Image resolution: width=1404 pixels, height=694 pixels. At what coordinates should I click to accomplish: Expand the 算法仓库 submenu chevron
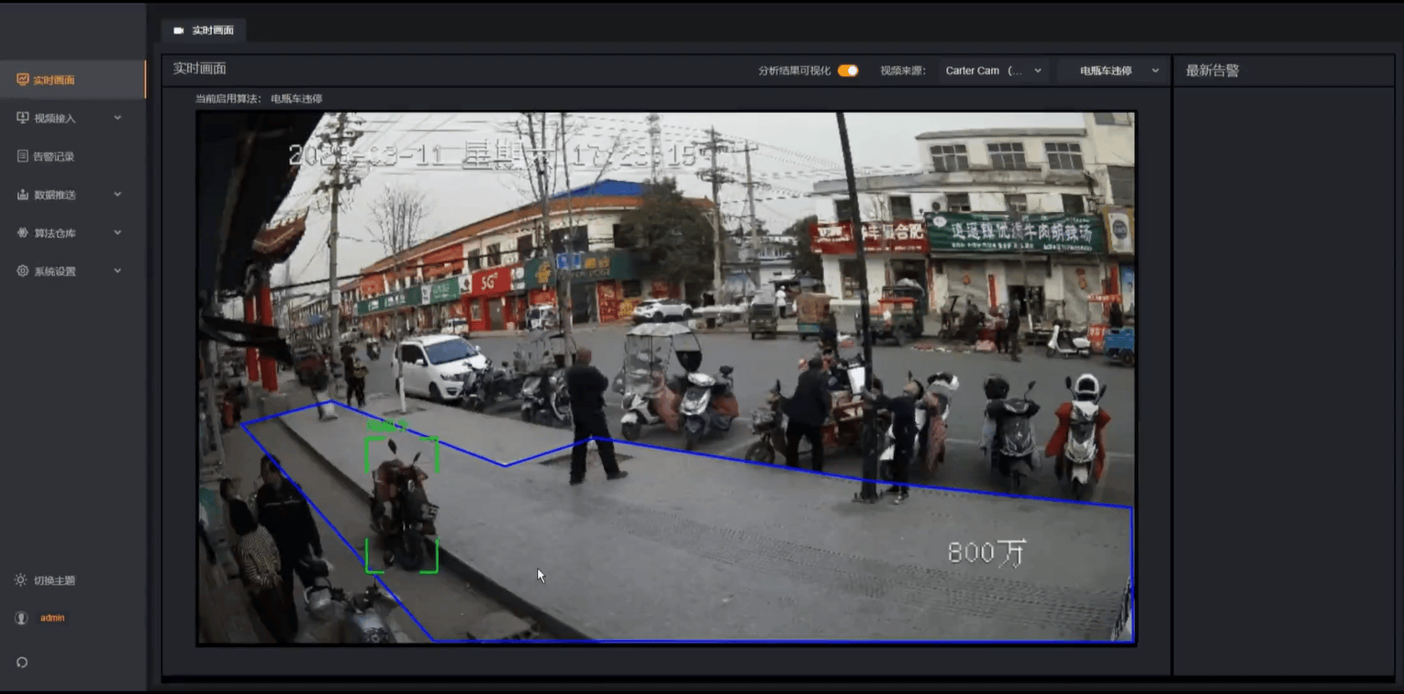point(117,233)
